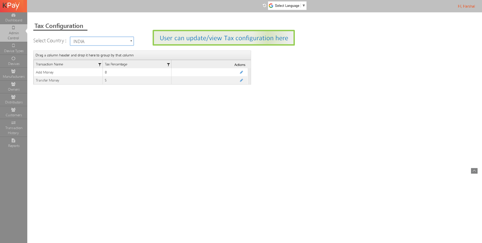Open Tax Percentage column filter
Viewport: 482px width, 243px height.
click(x=168, y=64)
